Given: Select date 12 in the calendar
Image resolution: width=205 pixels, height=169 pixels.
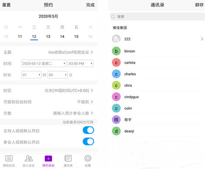Looking at the screenshot, I should (34, 36).
